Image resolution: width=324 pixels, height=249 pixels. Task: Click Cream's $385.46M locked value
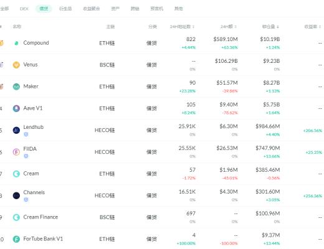coord(268,170)
